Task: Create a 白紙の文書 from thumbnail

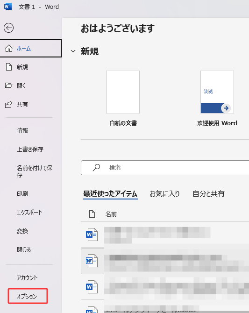Action: pyautogui.click(x=123, y=92)
